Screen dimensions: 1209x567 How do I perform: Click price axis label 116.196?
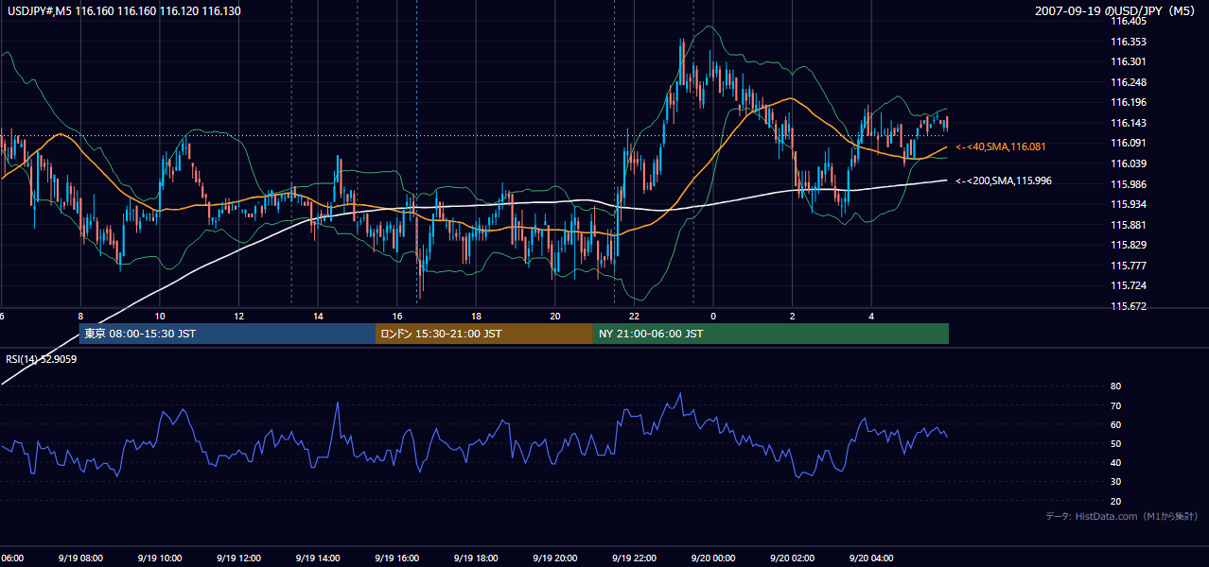[x=1129, y=103]
